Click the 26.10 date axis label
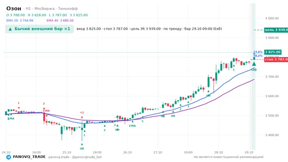The width and height of the screenshot is (288, 162). 127,153
